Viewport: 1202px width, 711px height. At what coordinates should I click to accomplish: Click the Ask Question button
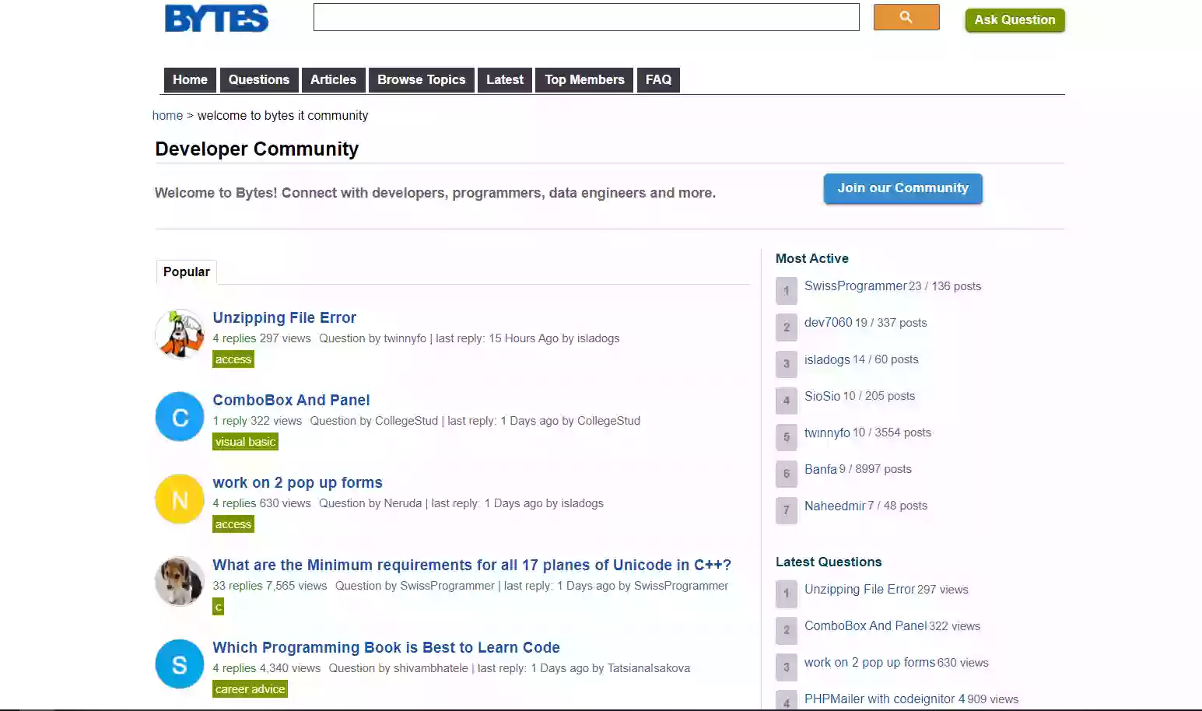[1015, 20]
